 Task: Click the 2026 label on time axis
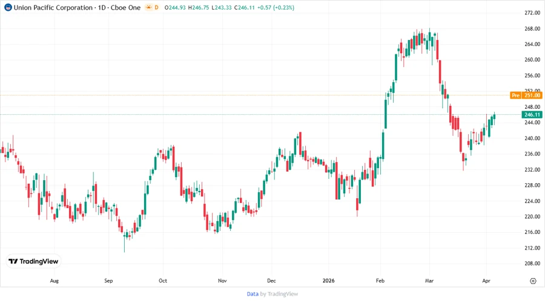(328, 280)
